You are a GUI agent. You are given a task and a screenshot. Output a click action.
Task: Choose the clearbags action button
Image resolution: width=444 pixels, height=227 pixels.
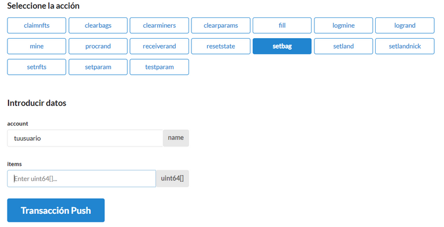[x=98, y=25]
